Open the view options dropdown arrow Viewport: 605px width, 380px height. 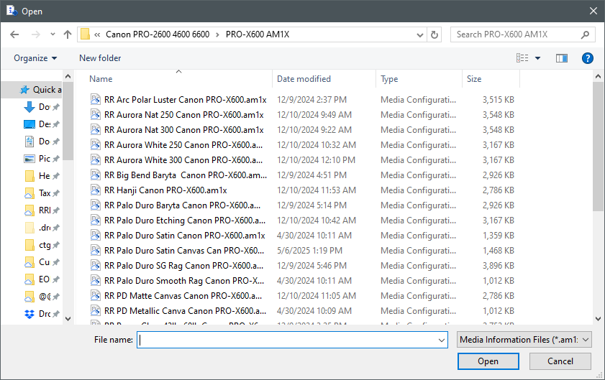[x=538, y=58]
